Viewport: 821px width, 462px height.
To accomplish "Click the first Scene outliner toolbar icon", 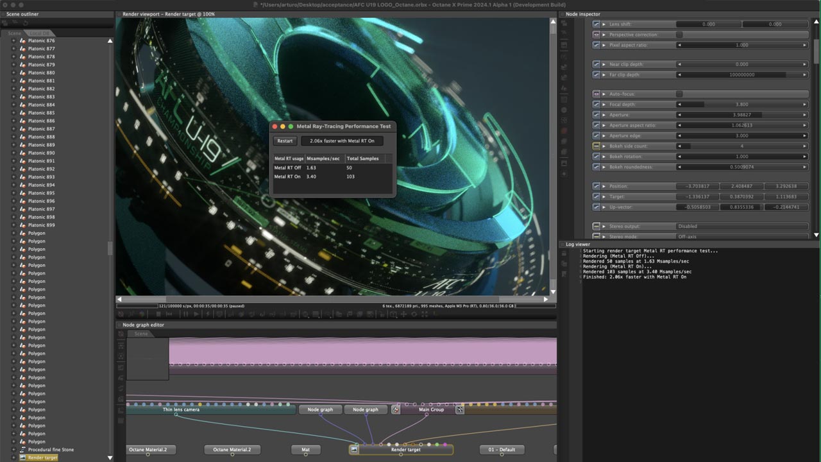I will [4, 22].
